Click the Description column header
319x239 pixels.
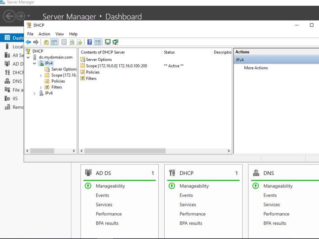222,52
